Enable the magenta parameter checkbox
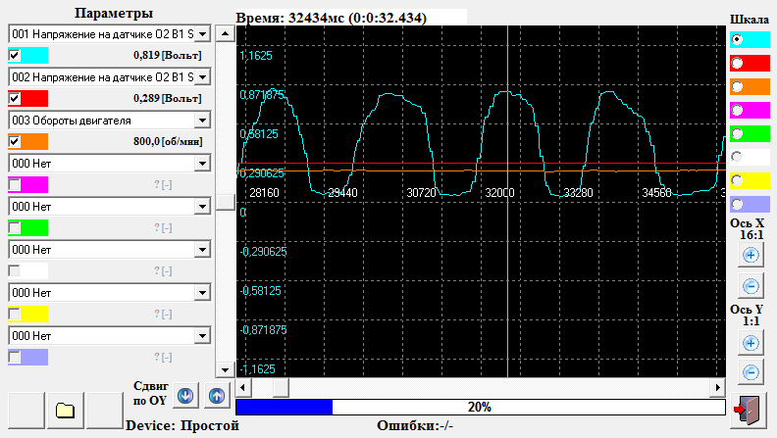The width and height of the screenshot is (777, 438). (14, 184)
